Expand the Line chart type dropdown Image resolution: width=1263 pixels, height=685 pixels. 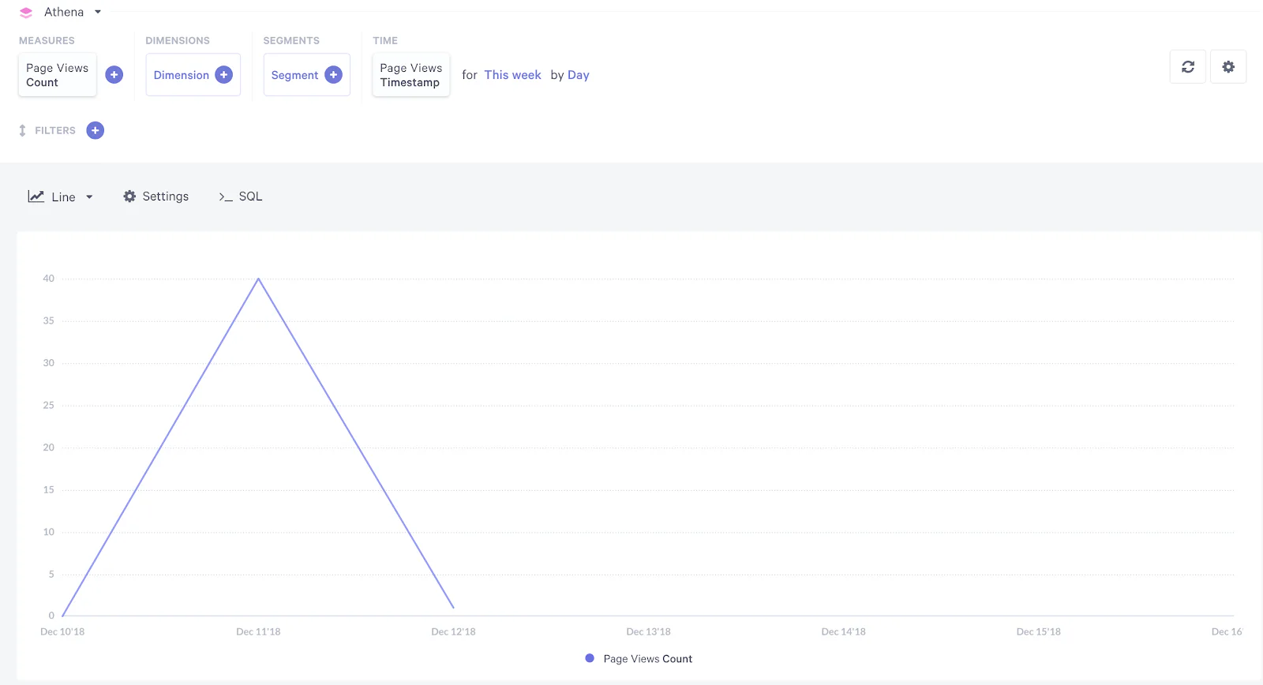pyautogui.click(x=89, y=197)
